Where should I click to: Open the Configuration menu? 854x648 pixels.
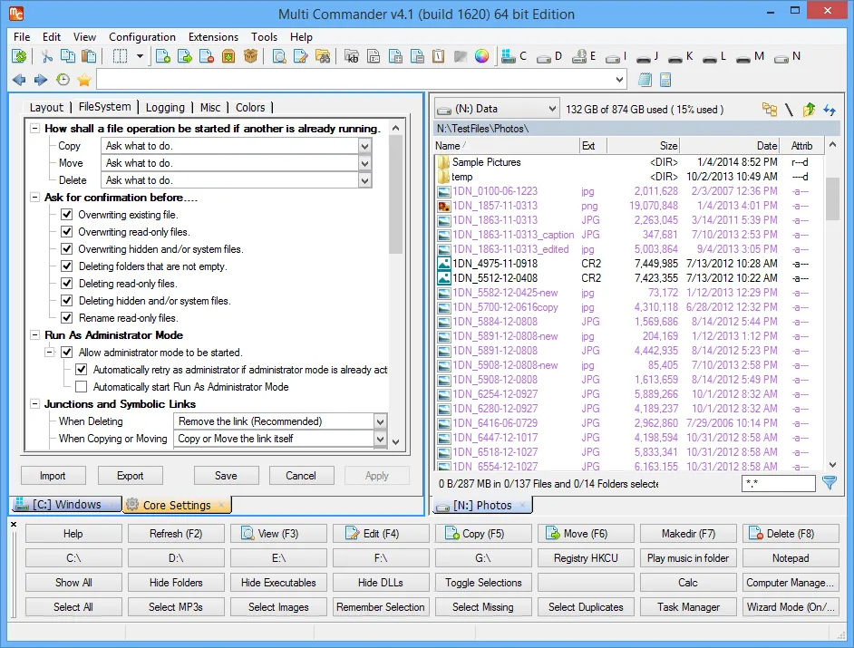coord(142,37)
